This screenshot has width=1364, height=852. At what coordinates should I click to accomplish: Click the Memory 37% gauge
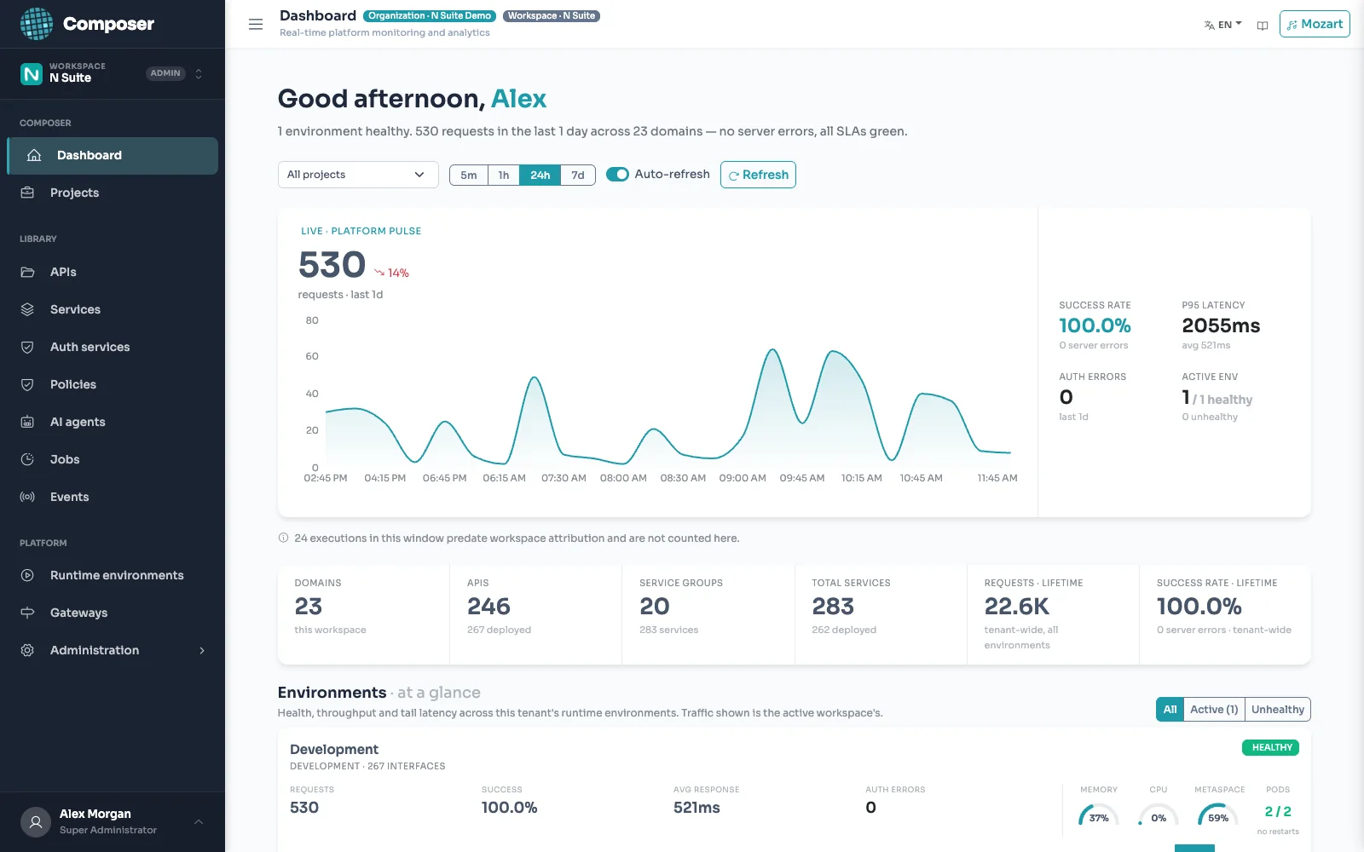pos(1098,815)
